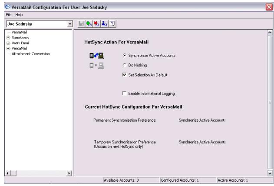
Task: Click the vertical scrollbar down arrow
Action: (x=270, y=173)
